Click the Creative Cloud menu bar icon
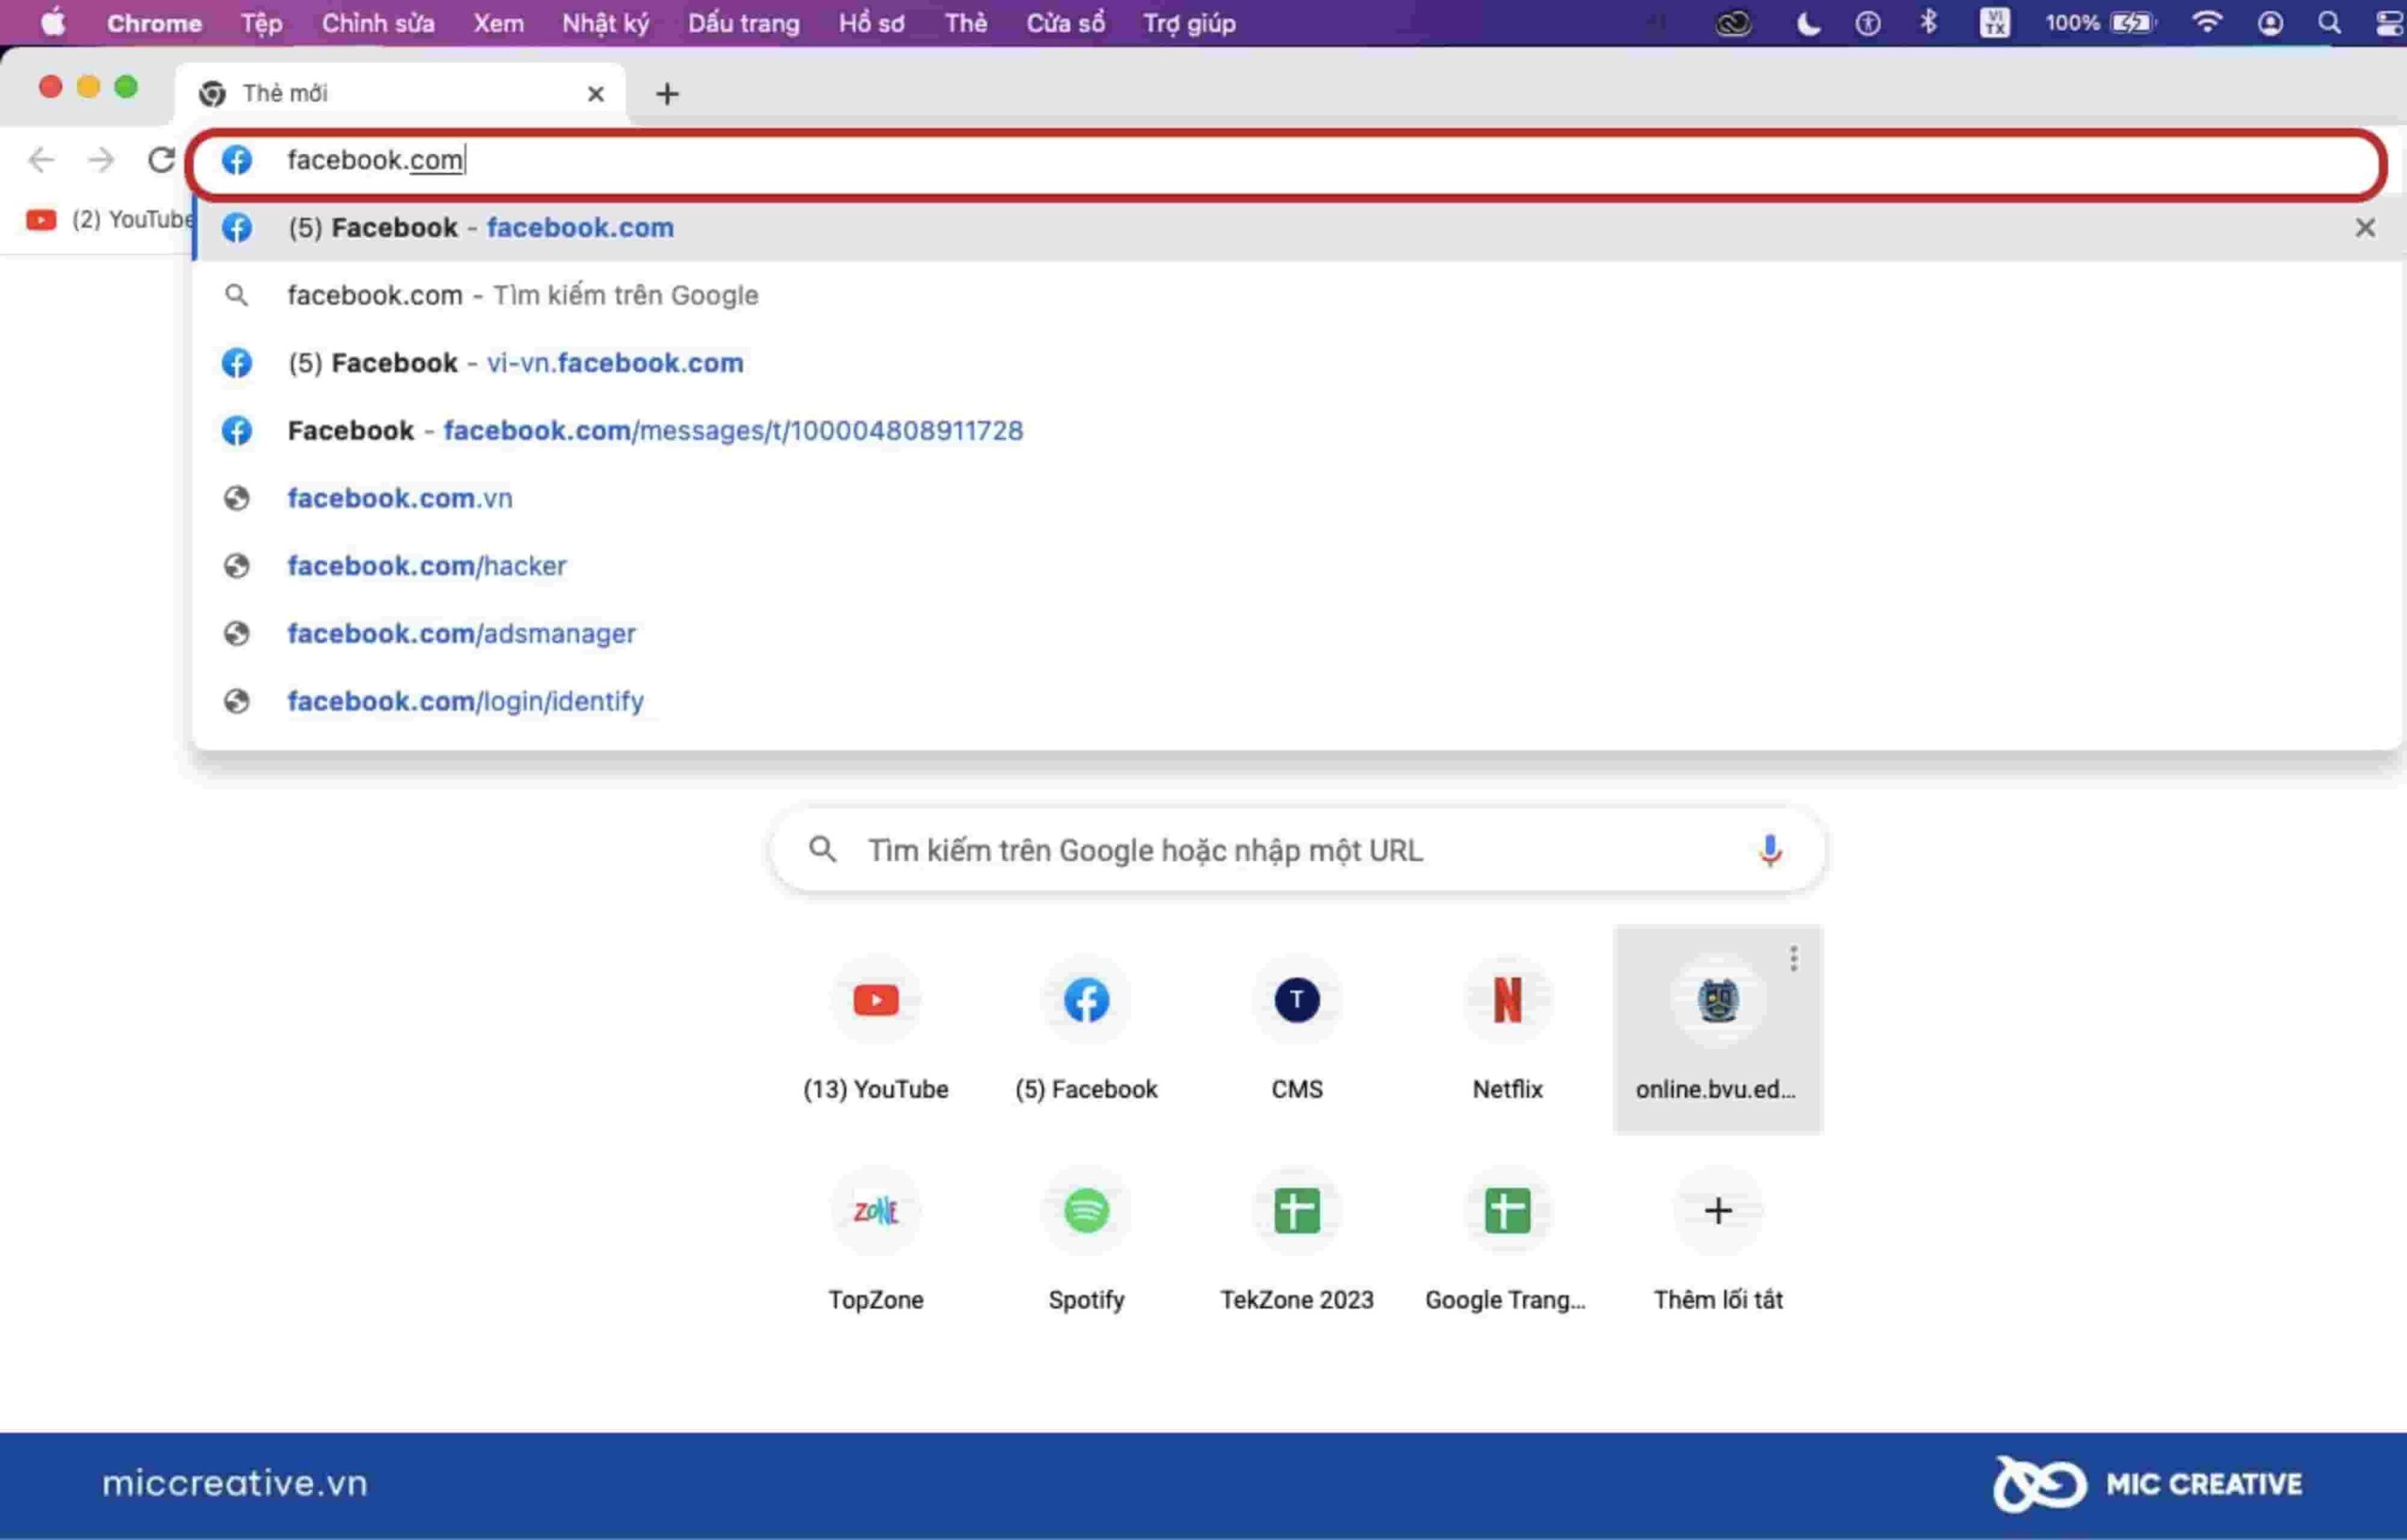2407x1540 pixels. [x=1733, y=23]
